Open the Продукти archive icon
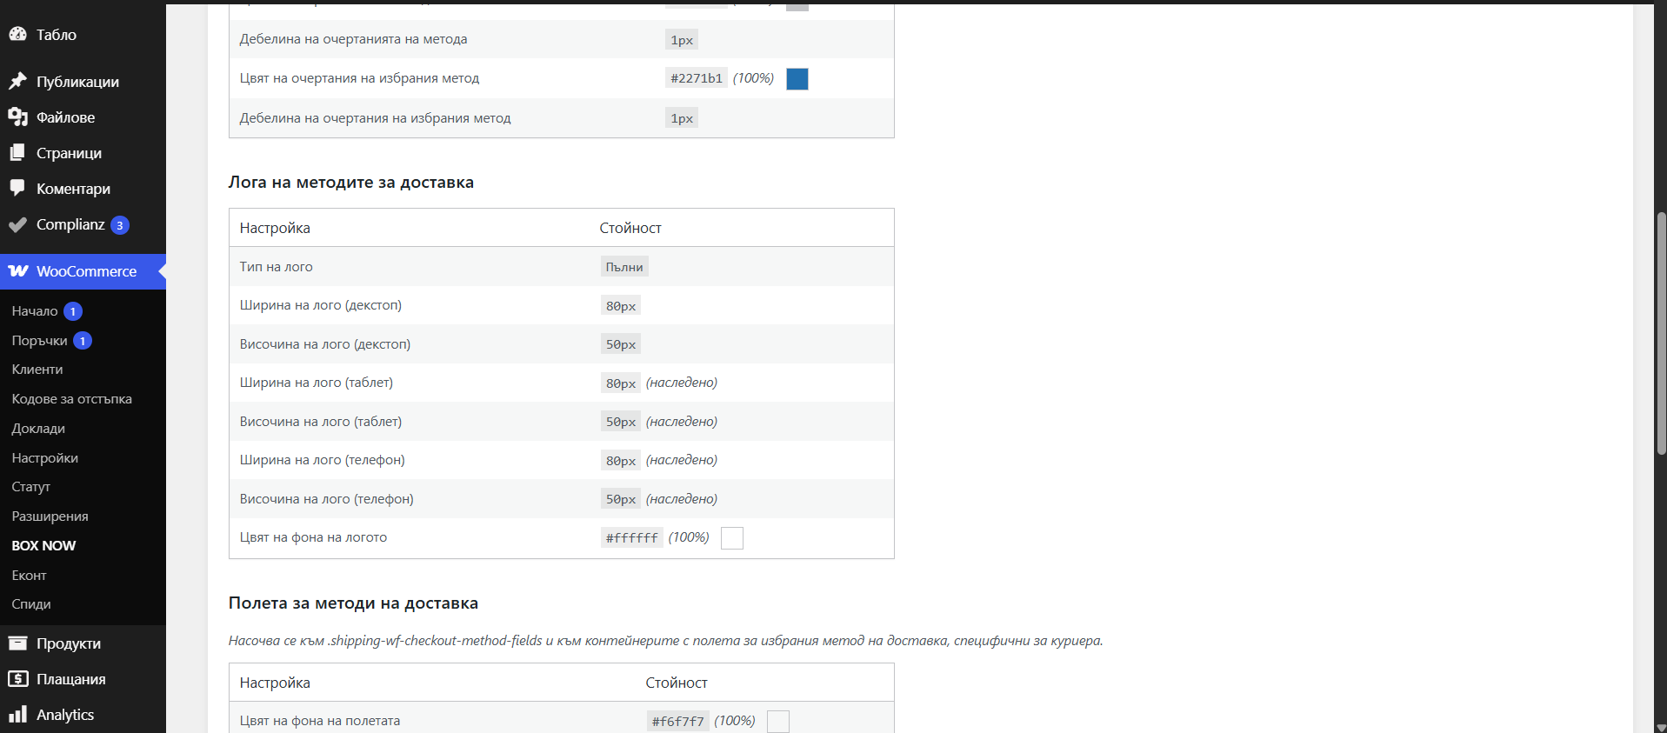This screenshot has height=733, width=1667. [x=18, y=643]
